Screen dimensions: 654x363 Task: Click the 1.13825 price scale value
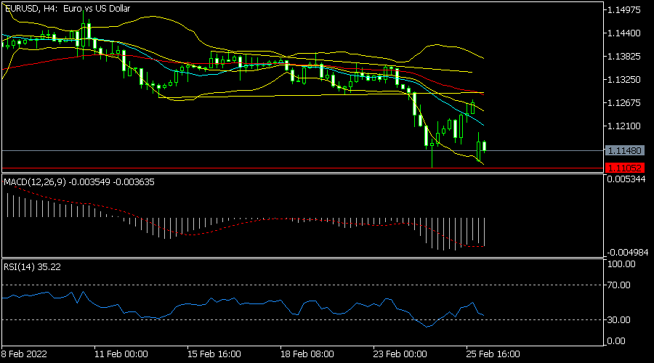pyautogui.click(x=624, y=56)
